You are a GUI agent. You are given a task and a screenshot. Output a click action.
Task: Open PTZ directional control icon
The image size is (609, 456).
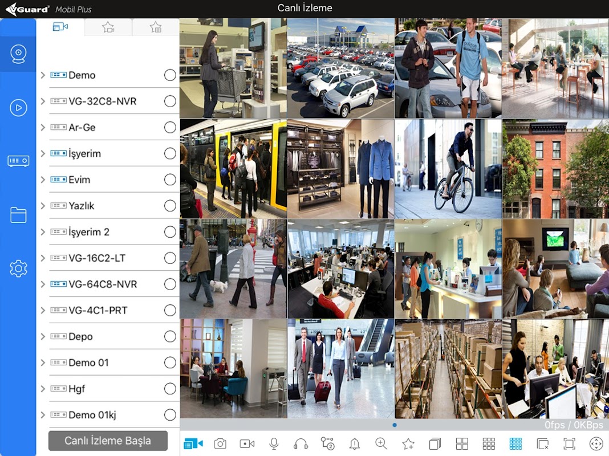(596, 443)
